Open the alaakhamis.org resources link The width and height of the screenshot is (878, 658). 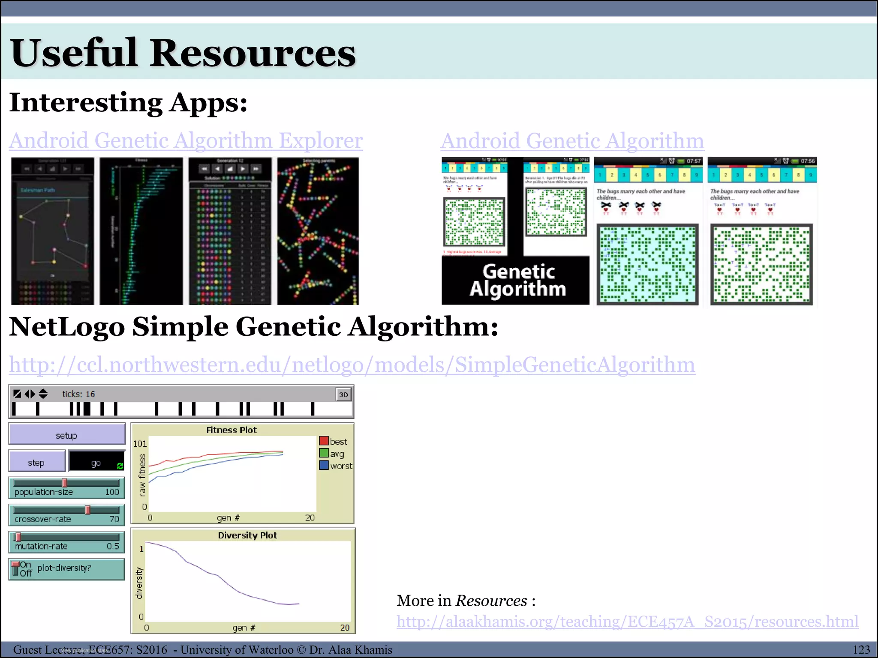pyautogui.click(x=627, y=622)
